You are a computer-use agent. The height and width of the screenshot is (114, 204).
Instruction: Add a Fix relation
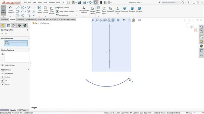[4, 80]
